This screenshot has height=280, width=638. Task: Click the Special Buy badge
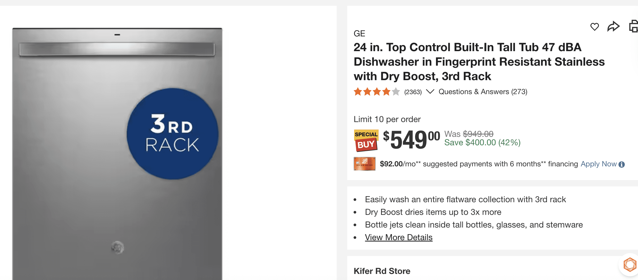[x=366, y=140]
